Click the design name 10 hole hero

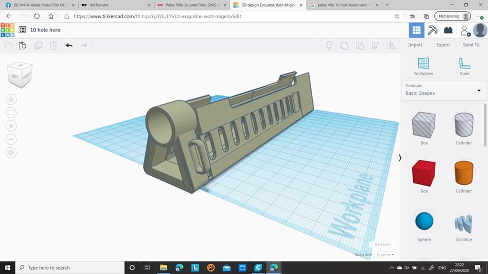point(45,30)
